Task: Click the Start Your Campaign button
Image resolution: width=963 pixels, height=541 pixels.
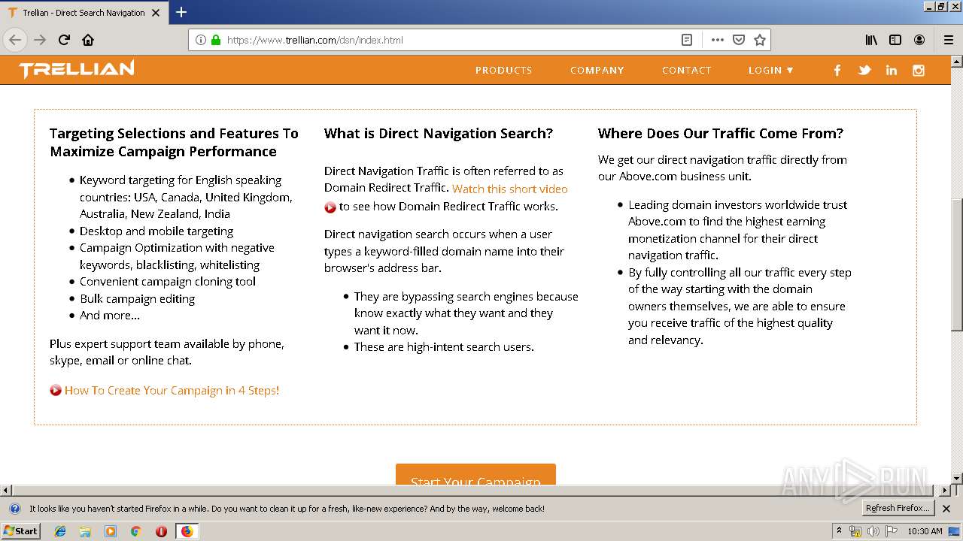Action: [475, 474]
